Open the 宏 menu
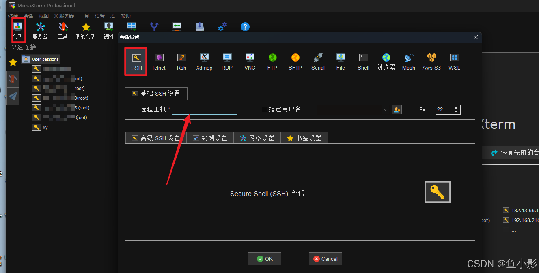Viewport: 539px width, 273px height. pos(113,16)
